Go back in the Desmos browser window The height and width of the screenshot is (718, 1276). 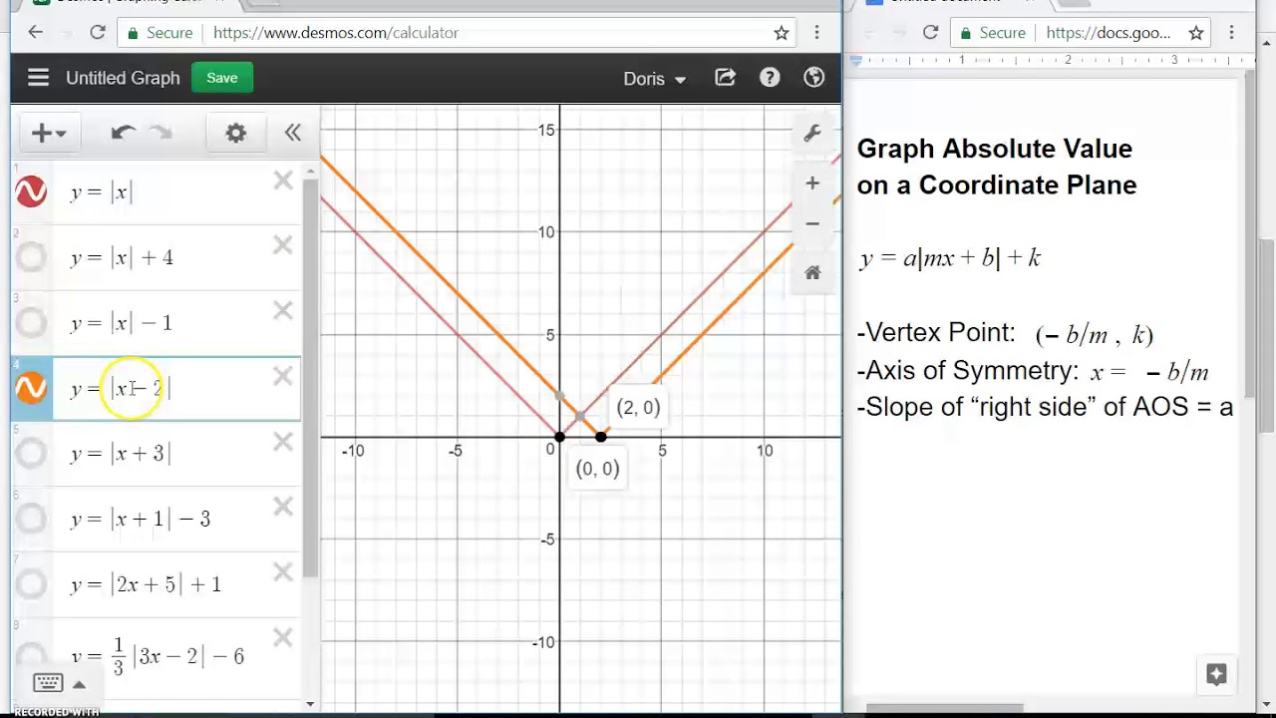pyautogui.click(x=36, y=33)
